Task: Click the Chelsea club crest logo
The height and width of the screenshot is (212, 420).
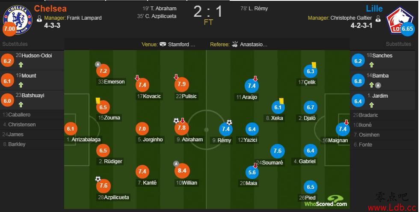Action: pyautogui.click(x=18, y=19)
